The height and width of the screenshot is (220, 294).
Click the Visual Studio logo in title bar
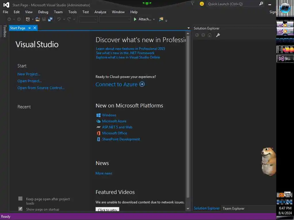[6, 5]
